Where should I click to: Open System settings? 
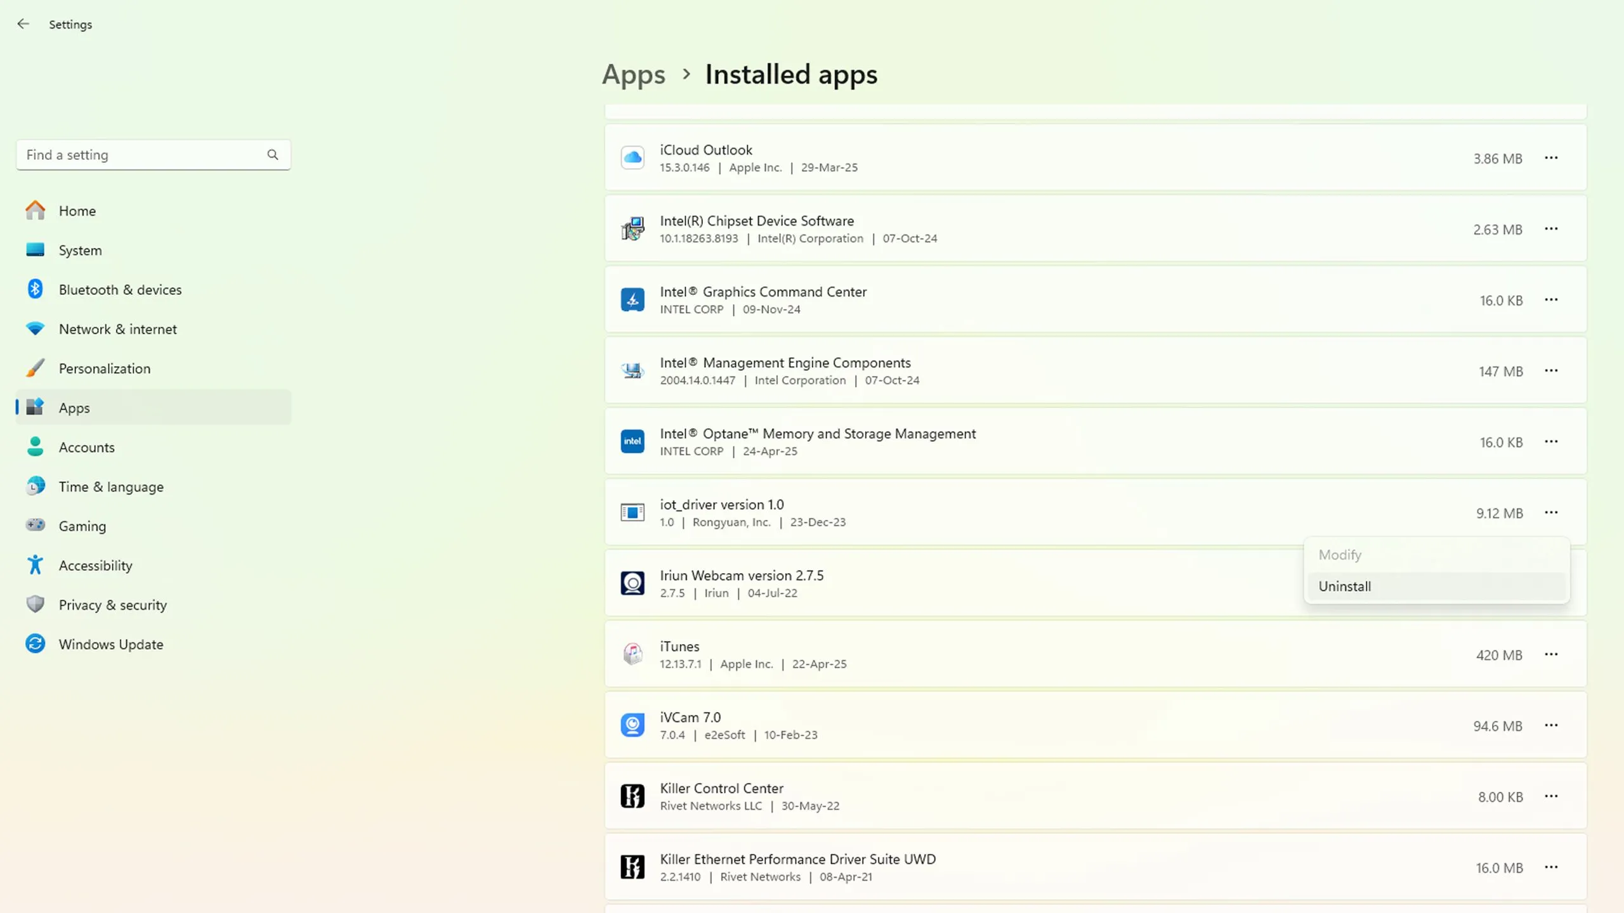point(154,250)
